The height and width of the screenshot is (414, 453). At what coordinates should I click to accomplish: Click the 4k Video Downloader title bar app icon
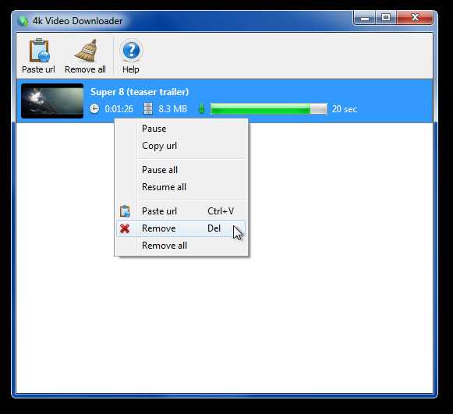click(x=23, y=21)
